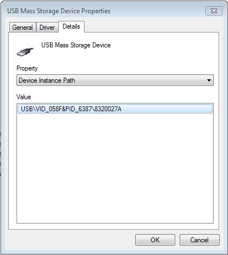Close the Properties dialog with X
Screen dimensions: 228x255
[x=214, y=11]
